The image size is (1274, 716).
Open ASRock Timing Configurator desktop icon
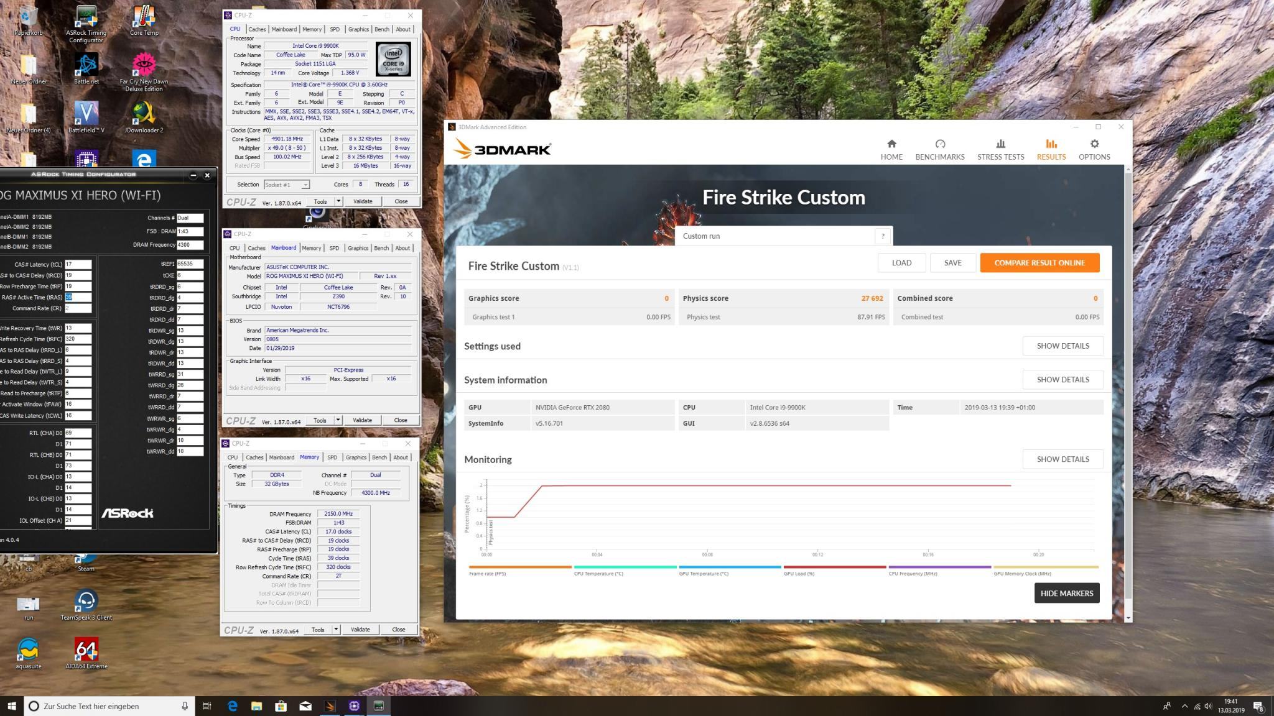point(86,24)
